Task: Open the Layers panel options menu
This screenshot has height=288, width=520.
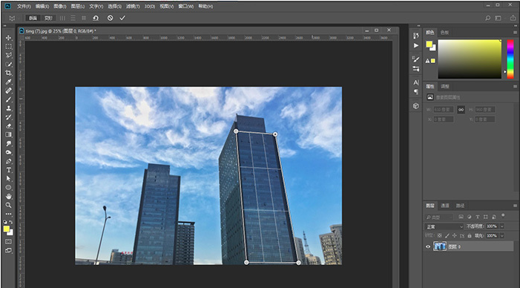Action: tap(516, 206)
